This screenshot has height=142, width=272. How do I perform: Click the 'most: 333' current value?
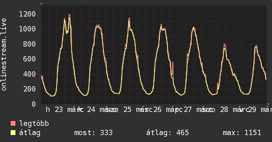[93, 133]
